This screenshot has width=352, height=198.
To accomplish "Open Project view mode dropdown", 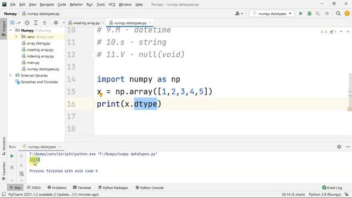I will point(15,23).
